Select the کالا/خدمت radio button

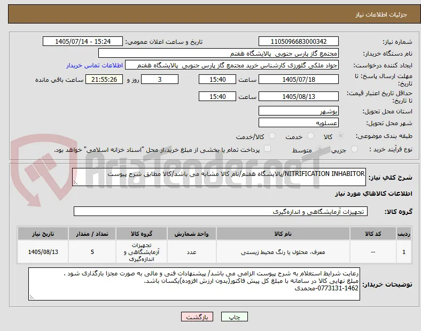point(272,136)
